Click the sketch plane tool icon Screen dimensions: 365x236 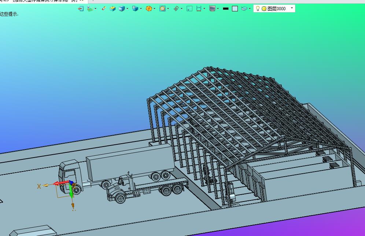click(x=90, y=9)
